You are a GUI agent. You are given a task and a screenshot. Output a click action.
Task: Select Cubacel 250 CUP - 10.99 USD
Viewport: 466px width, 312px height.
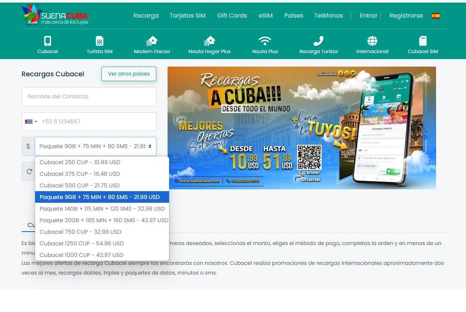[x=102, y=162]
